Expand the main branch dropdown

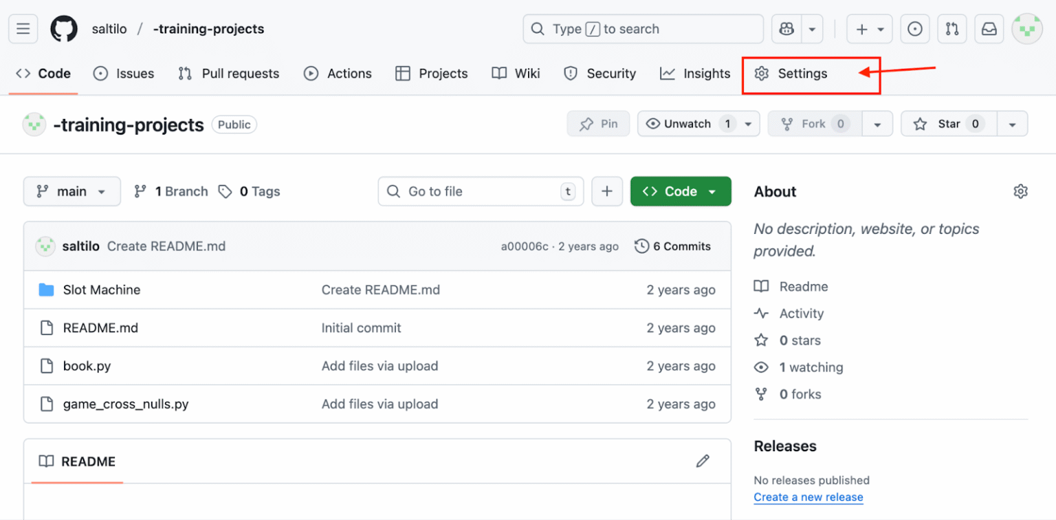coord(71,191)
